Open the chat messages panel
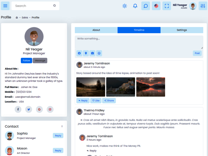 coord(146,6)
